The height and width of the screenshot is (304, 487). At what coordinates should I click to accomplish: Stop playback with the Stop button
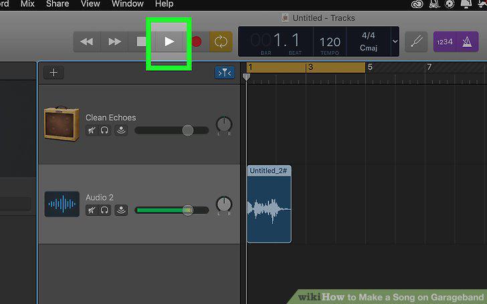(x=141, y=41)
